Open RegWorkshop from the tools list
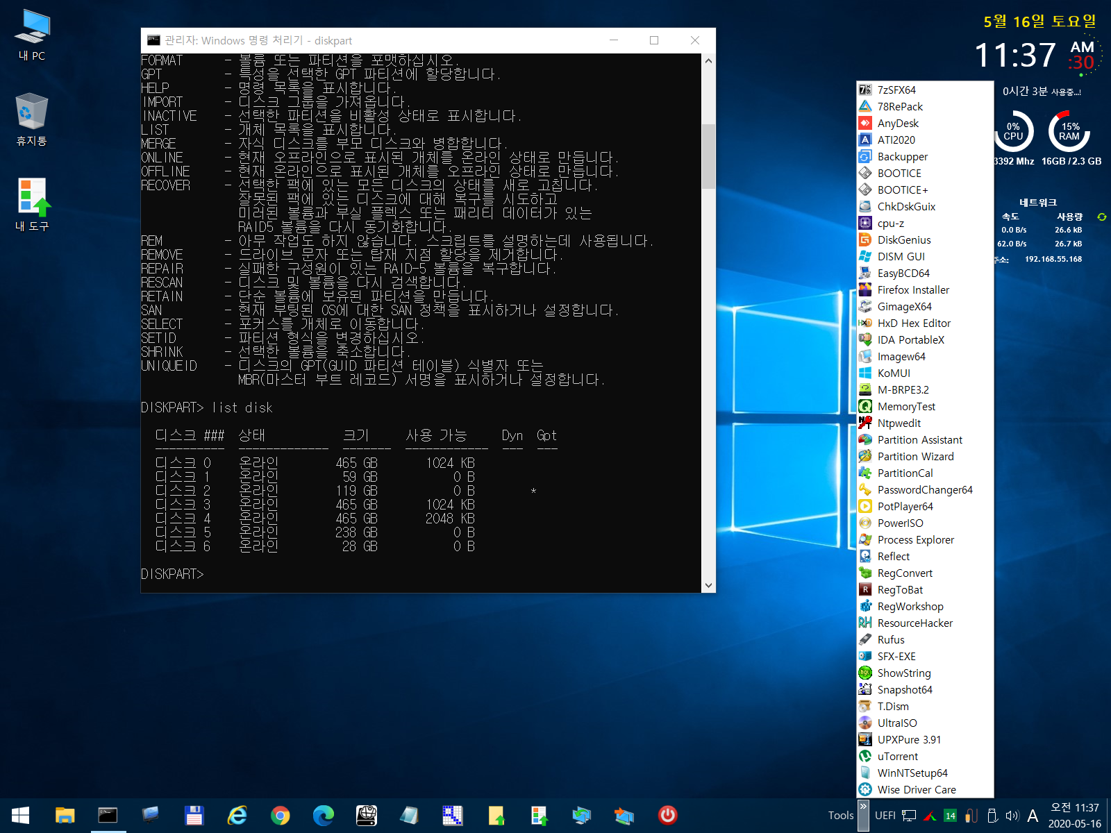The height and width of the screenshot is (833, 1111). pyautogui.click(x=924, y=606)
